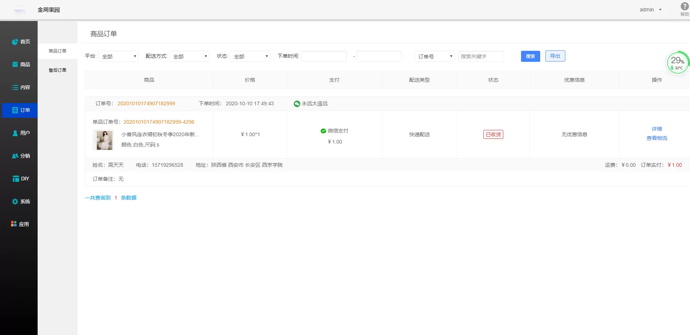Select the DIY layout icon
The image size is (690, 335).
click(x=15, y=179)
